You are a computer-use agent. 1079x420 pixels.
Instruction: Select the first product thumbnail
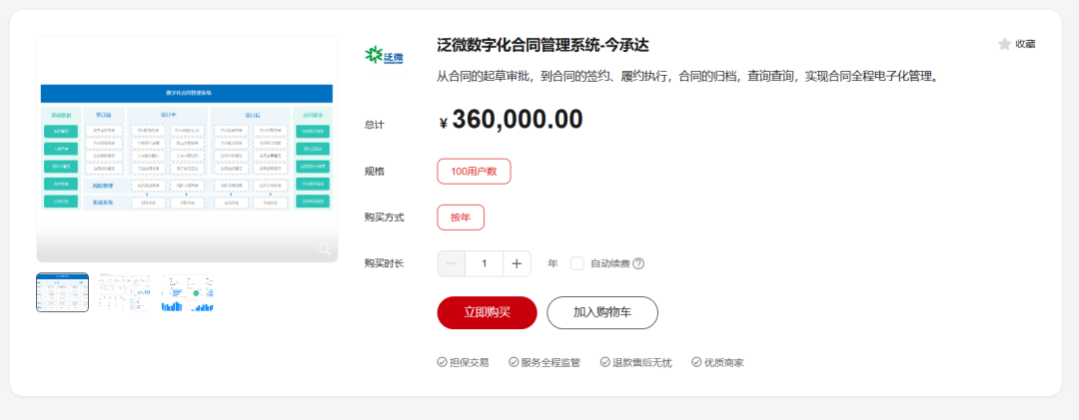[63, 292]
